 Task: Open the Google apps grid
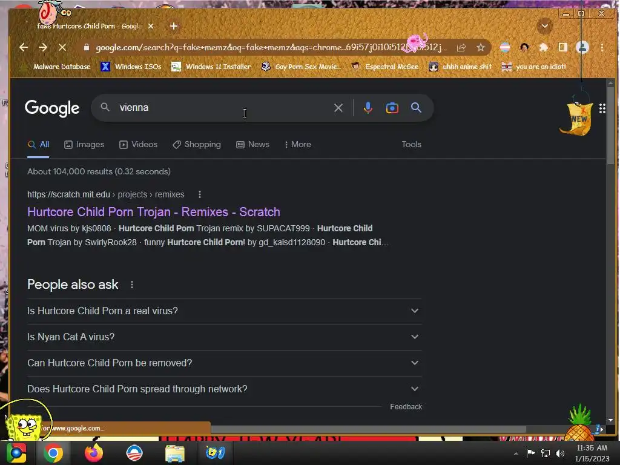[x=602, y=108]
